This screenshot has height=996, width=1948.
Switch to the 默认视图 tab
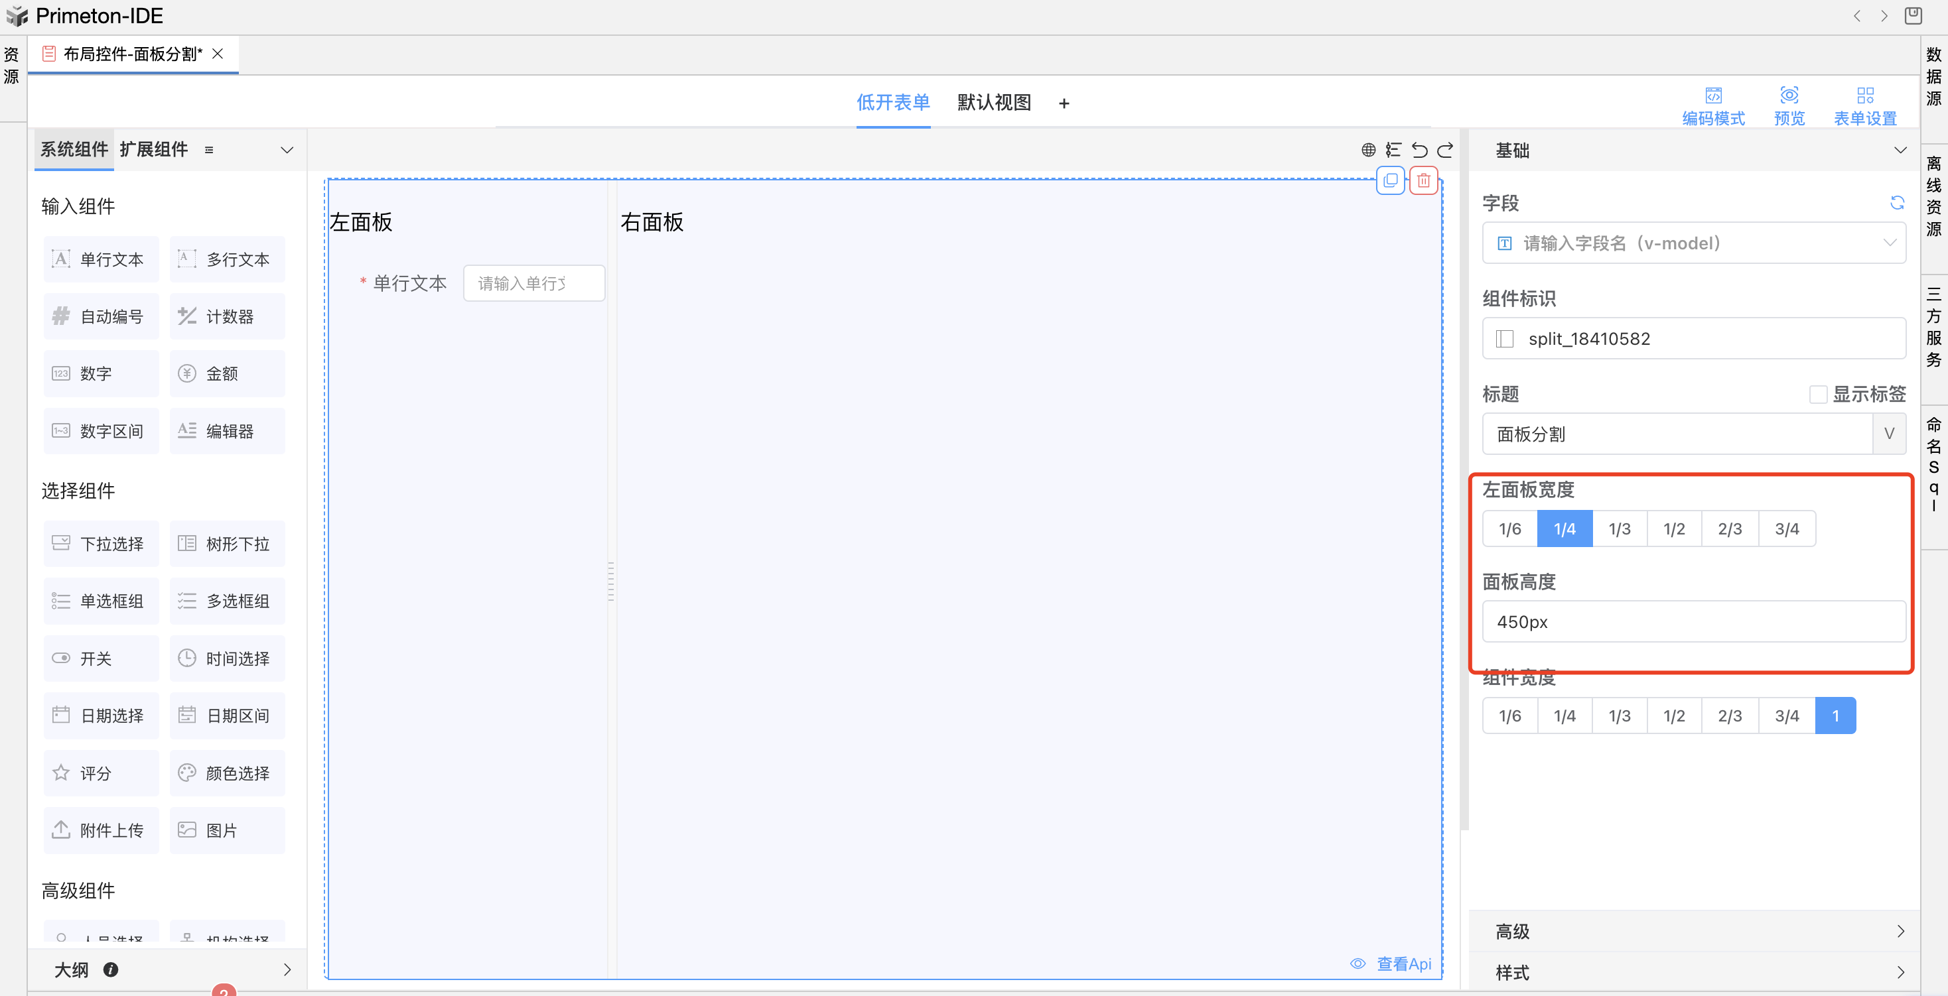[994, 103]
